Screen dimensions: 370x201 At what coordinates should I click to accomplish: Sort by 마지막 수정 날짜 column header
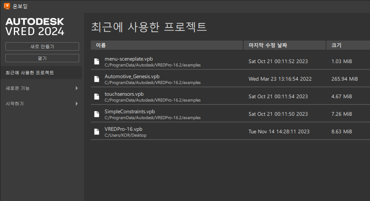285,45
